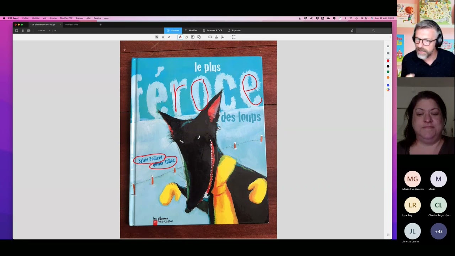Click the document search field
This screenshot has width=455, height=256.
(373, 31)
